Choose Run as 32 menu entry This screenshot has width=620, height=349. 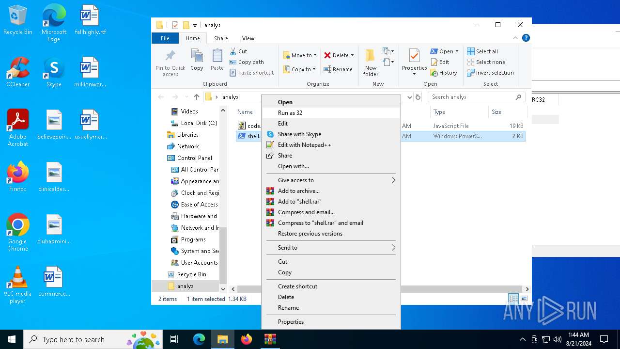click(x=331, y=112)
